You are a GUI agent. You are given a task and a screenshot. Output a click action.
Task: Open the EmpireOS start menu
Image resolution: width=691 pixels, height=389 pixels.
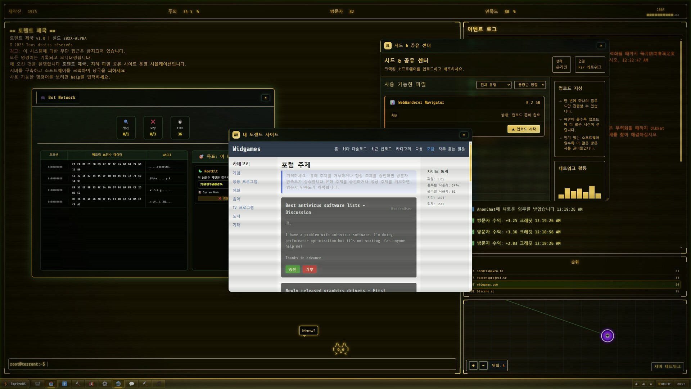[15, 384]
